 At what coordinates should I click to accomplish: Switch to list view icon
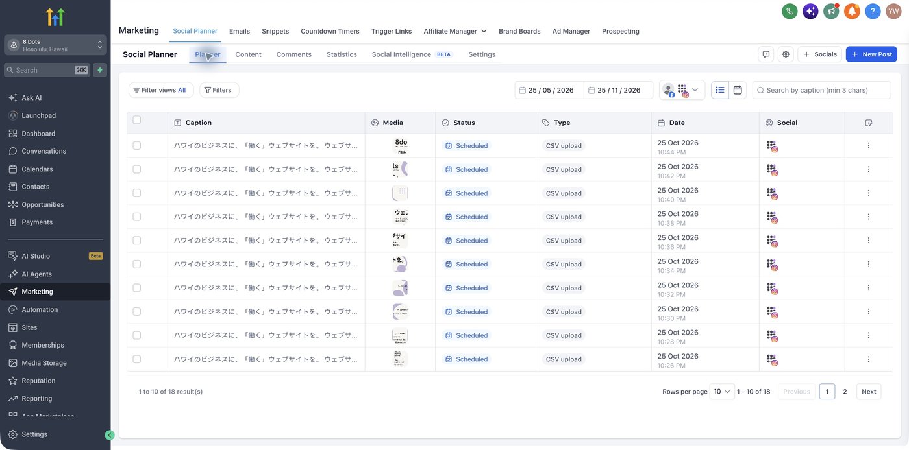pyautogui.click(x=720, y=90)
